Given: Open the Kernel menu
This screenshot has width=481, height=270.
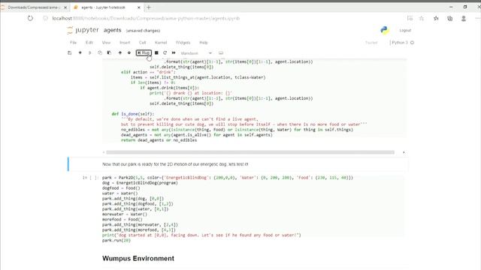Looking at the screenshot, I should (x=161, y=43).
